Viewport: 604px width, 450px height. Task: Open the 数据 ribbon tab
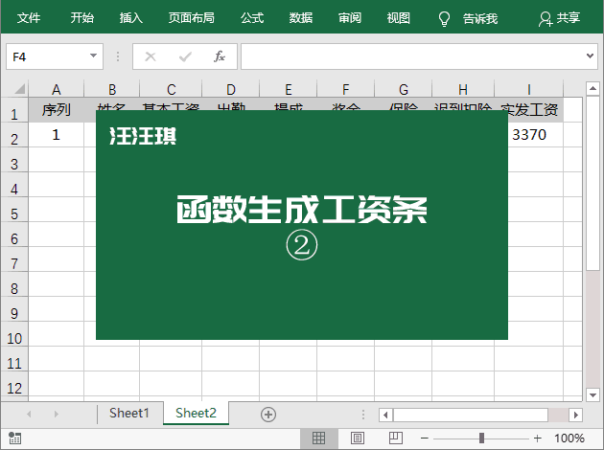[x=301, y=18]
